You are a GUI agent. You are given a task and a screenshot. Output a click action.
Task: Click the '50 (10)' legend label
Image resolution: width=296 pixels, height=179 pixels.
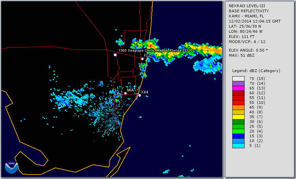(x=257, y=102)
